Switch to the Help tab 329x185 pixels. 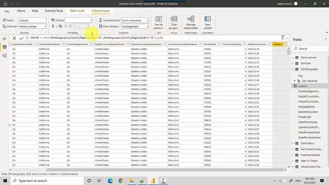pos(35,11)
